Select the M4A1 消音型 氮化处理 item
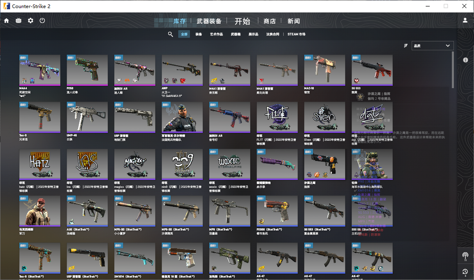474x280 pixels. 277,70
